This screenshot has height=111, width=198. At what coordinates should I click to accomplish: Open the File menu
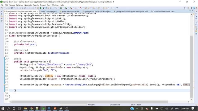tap(2, 5)
